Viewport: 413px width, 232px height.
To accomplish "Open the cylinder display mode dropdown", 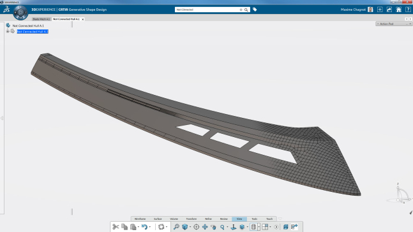I will (x=259, y=227).
